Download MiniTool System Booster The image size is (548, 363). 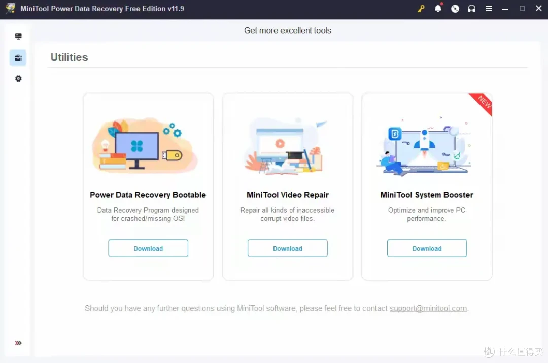coord(427,248)
